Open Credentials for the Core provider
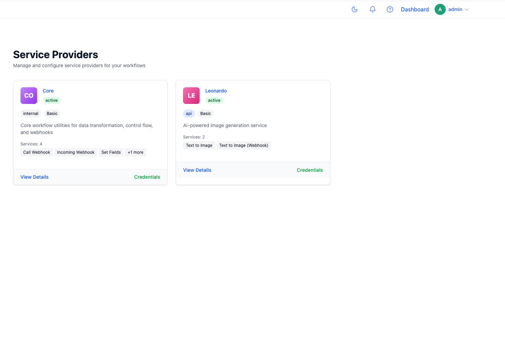Screen dimensions: 505x337 pyautogui.click(x=147, y=177)
